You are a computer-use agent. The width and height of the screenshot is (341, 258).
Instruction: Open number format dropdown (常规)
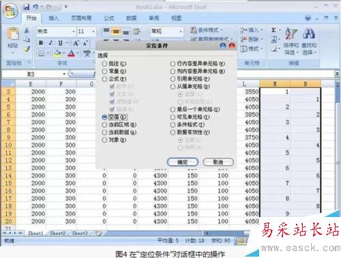[181, 31]
